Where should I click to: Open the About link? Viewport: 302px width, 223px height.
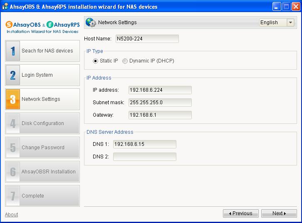click(11, 215)
